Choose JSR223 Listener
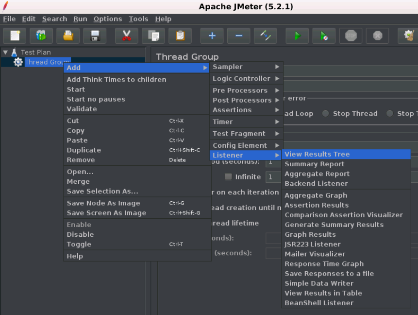 pyautogui.click(x=346, y=244)
